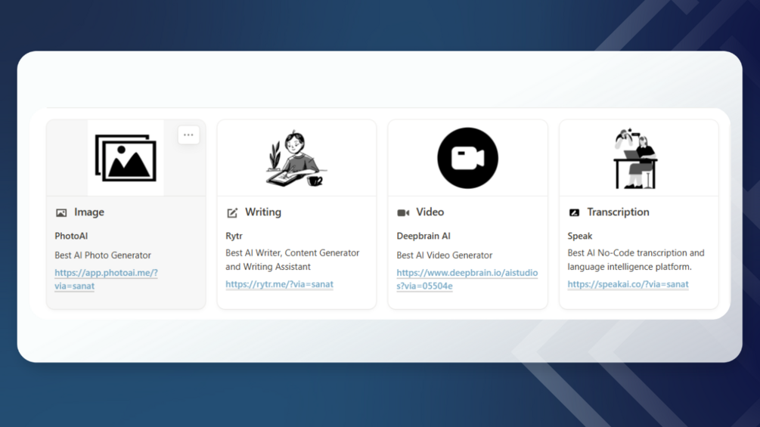Select the Speak name text
The image size is (760, 427).
pyautogui.click(x=580, y=236)
